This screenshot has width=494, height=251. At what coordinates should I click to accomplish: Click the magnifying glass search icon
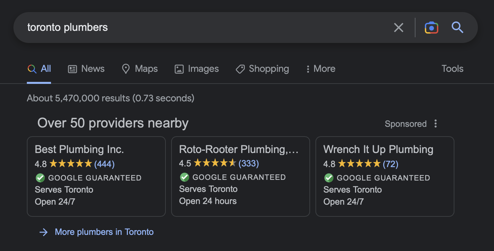[x=457, y=28]
